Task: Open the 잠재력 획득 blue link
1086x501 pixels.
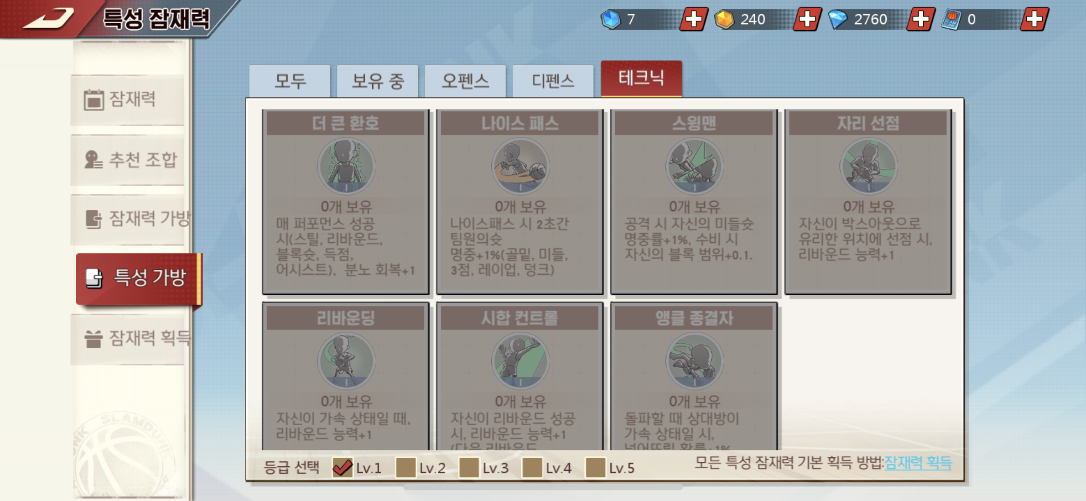Action: (918, 463)
